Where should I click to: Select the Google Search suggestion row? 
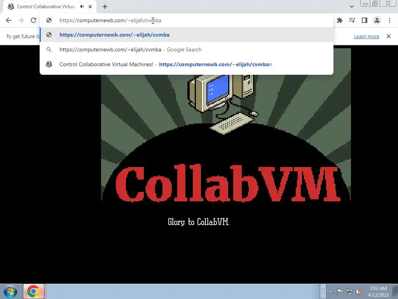(187, 49)
